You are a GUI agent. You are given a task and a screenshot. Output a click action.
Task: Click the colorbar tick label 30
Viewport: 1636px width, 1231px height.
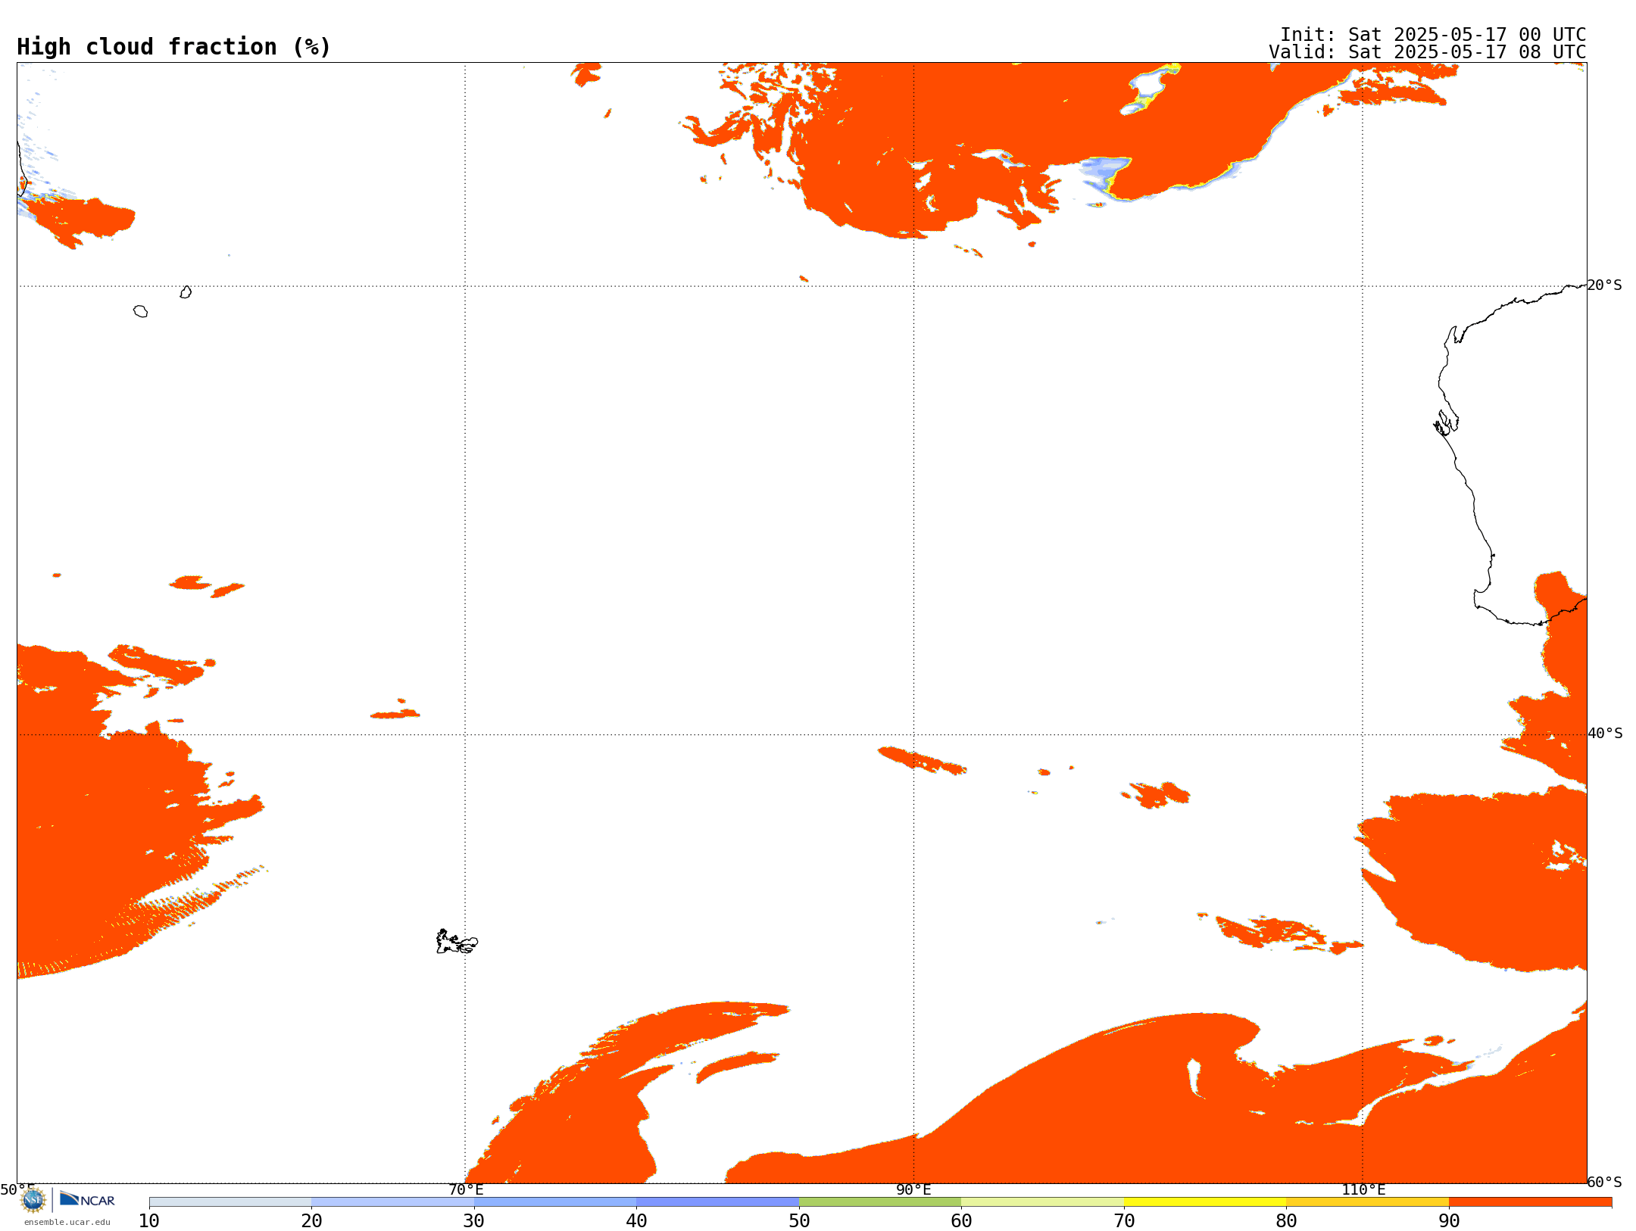(474, 1221)
